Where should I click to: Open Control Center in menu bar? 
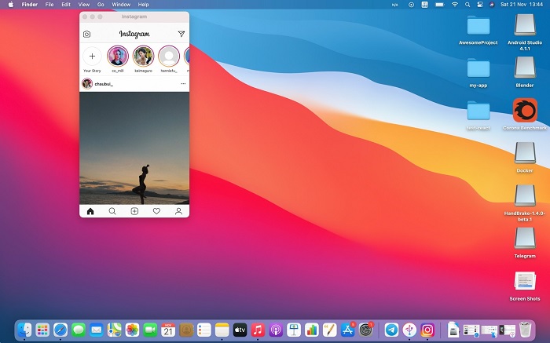pos(480,5)
